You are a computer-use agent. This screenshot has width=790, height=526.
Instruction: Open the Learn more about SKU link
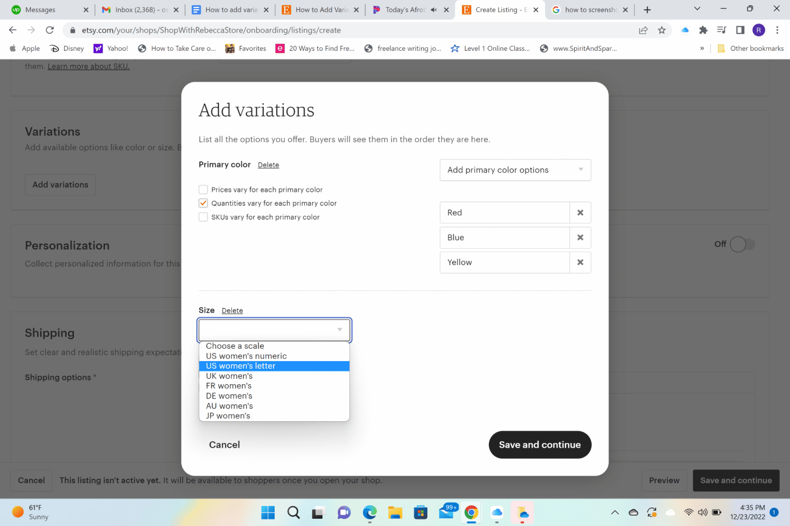[88, 66]
